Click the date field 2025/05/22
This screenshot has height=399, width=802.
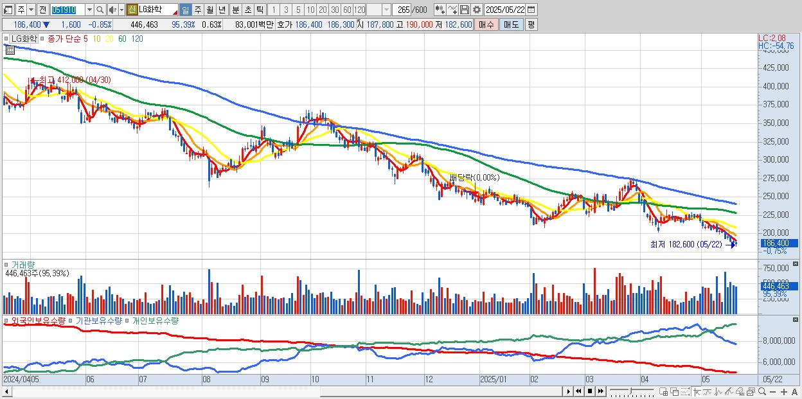click(504, 10)
